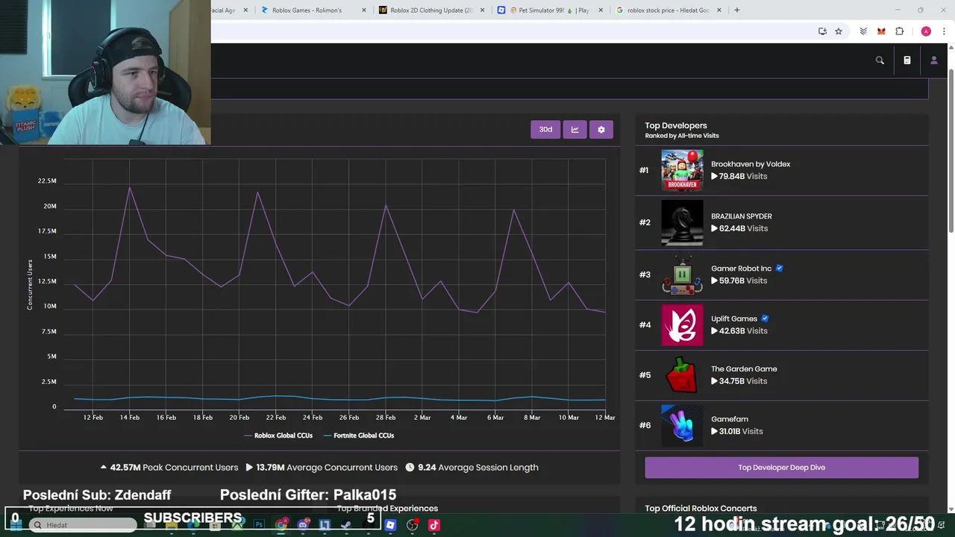
Task: Open The Garden Game developer link
Action: [x=744, y=369]
